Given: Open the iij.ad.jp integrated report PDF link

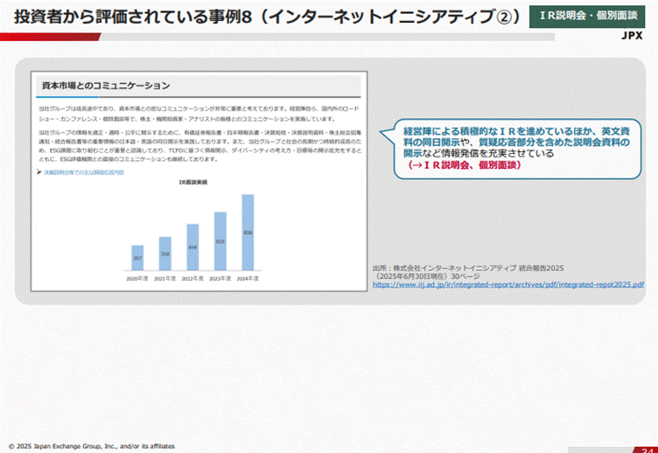Looking at the screenshot, I should click(507, 284).
